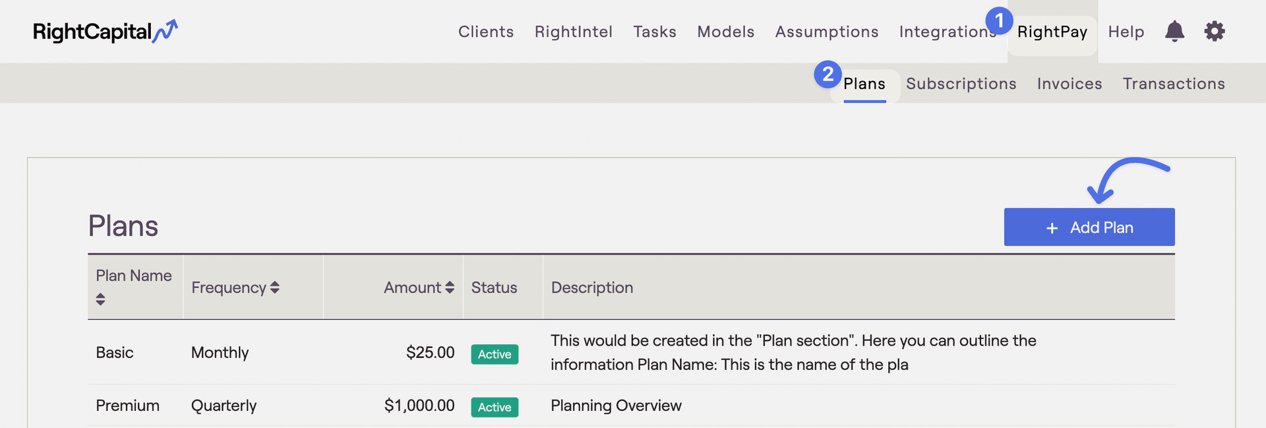
Task: Open the notifications bell icon
Action: (x=1174, y=31)
